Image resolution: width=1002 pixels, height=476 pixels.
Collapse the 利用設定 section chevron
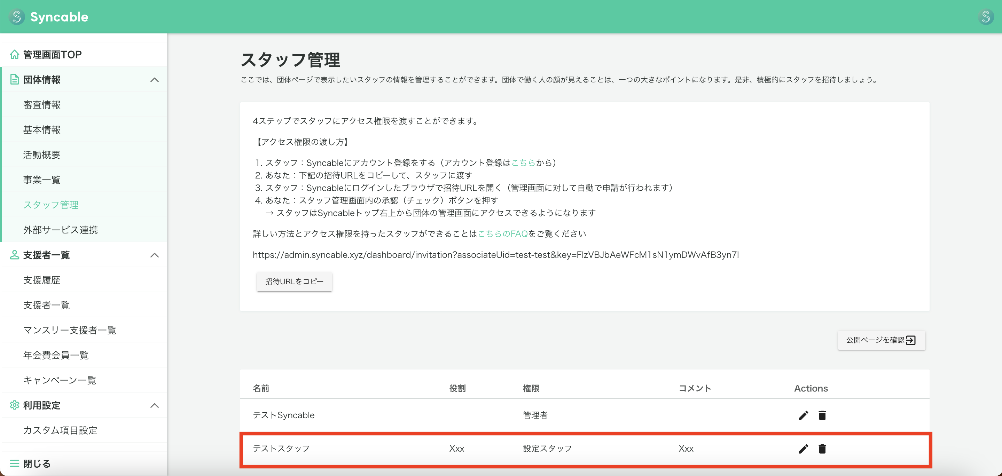click(x=155, y=405)
